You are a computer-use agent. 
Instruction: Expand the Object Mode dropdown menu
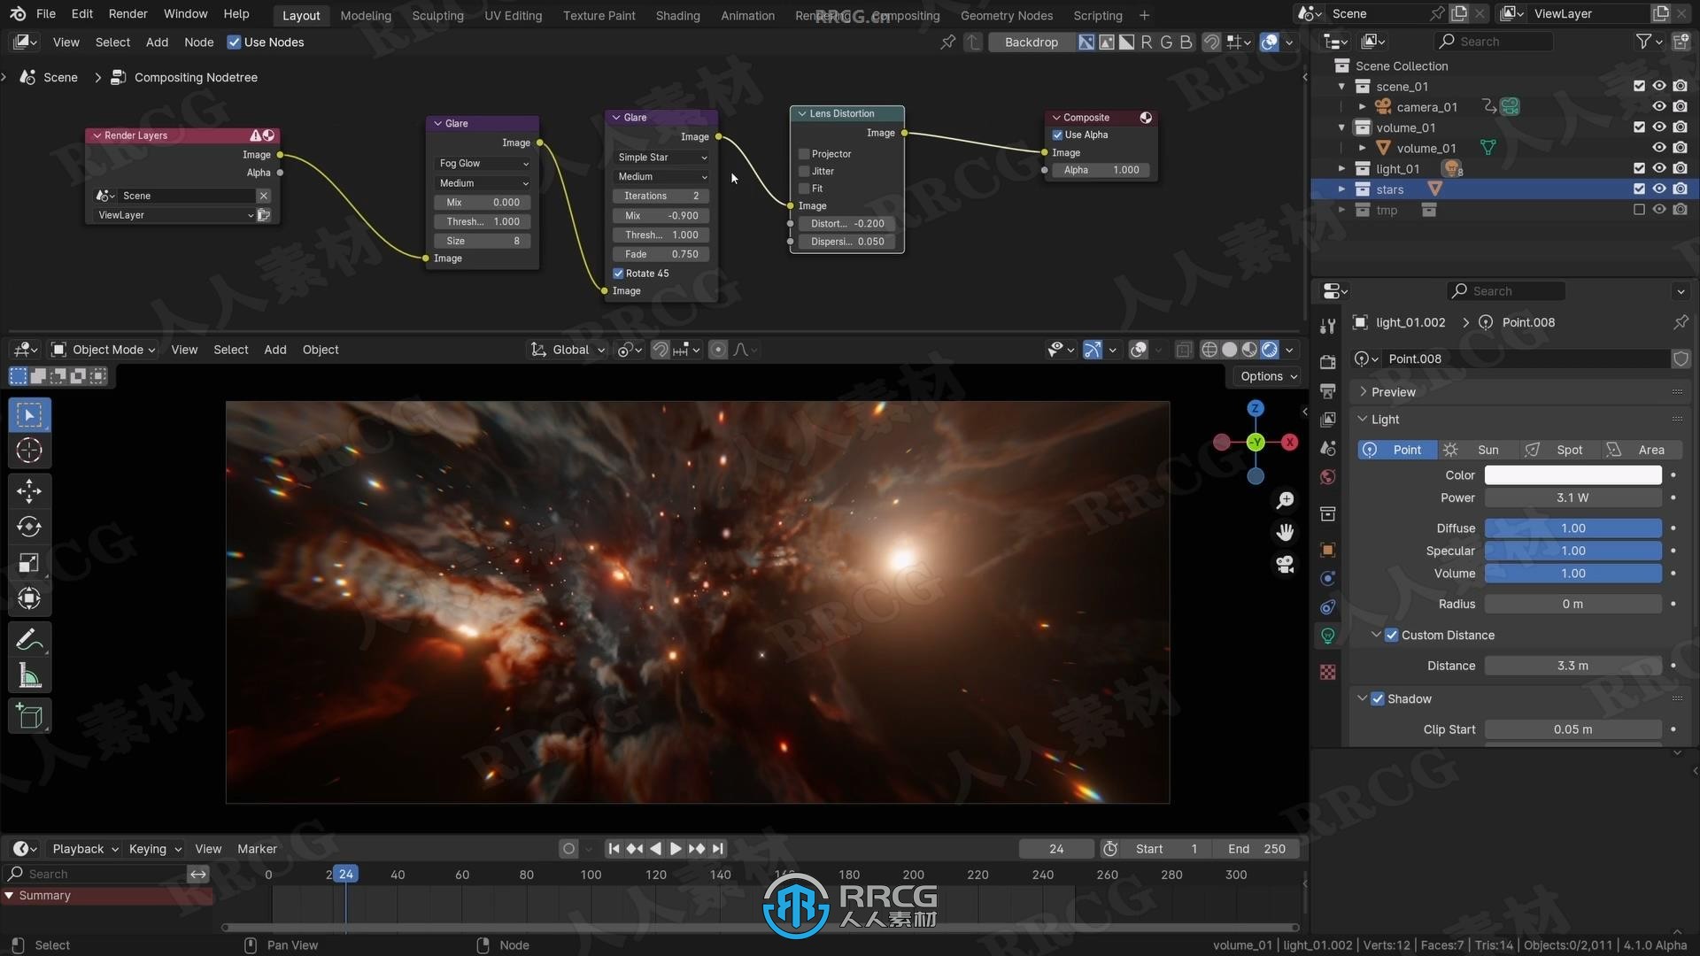click(104, 349)
